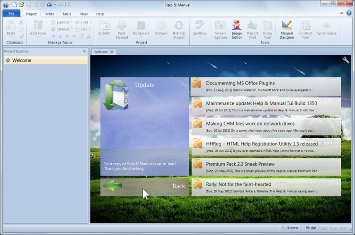Open Documenting MS Office Plugins news item
Viewport: 355px width, 235px height.
point(266,86)
